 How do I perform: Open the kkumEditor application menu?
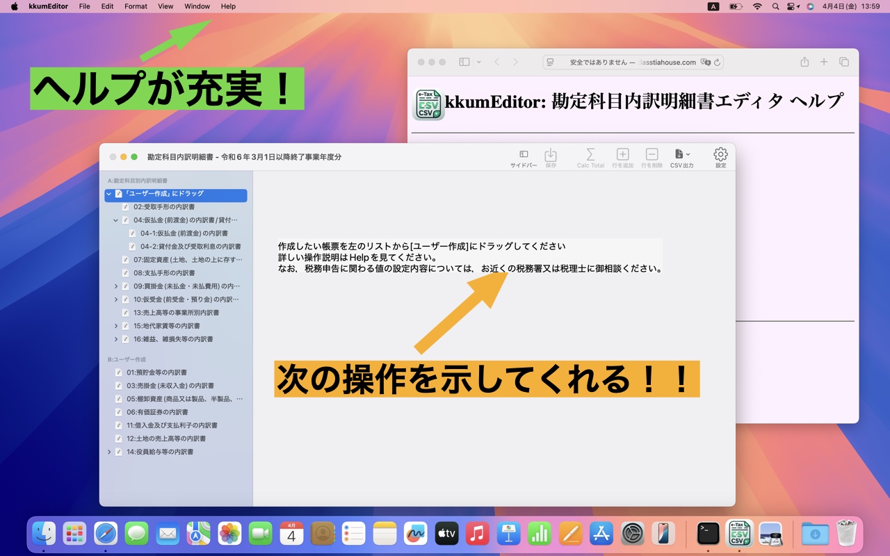[49, 6]
